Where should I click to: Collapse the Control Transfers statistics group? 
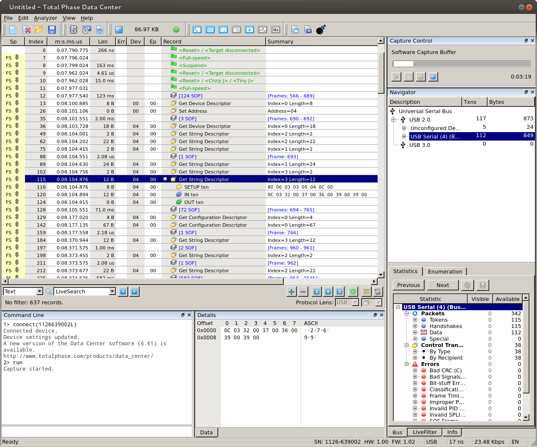pyautogui.click(x=406, y=345)
